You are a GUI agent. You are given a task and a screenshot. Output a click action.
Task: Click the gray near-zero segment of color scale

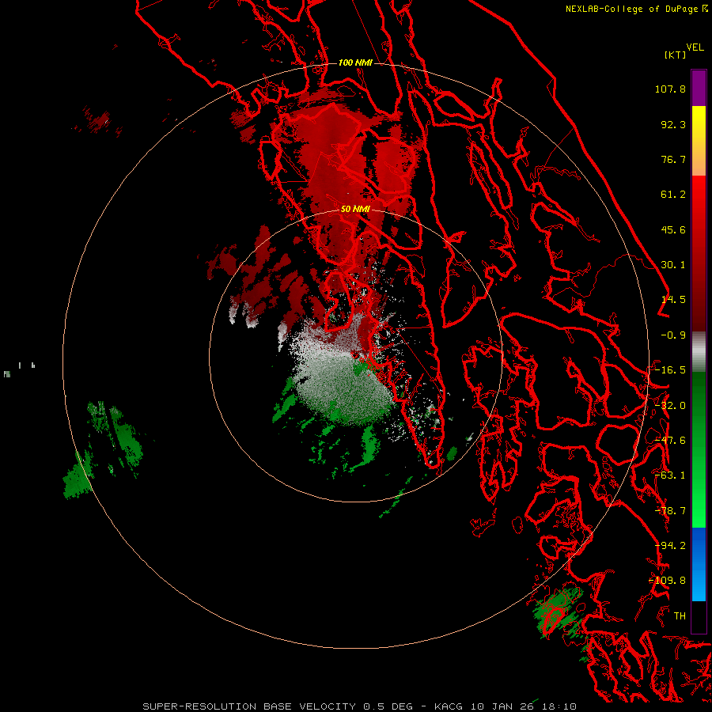point(699,352)
